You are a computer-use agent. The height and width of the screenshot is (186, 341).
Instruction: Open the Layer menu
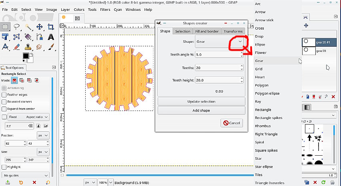(65, 10)
